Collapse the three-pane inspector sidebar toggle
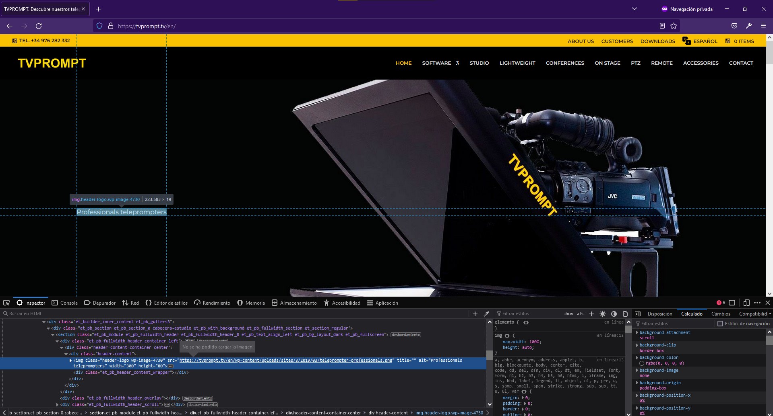The width and height of the screenshot is (773, 416). coord(638,314)
